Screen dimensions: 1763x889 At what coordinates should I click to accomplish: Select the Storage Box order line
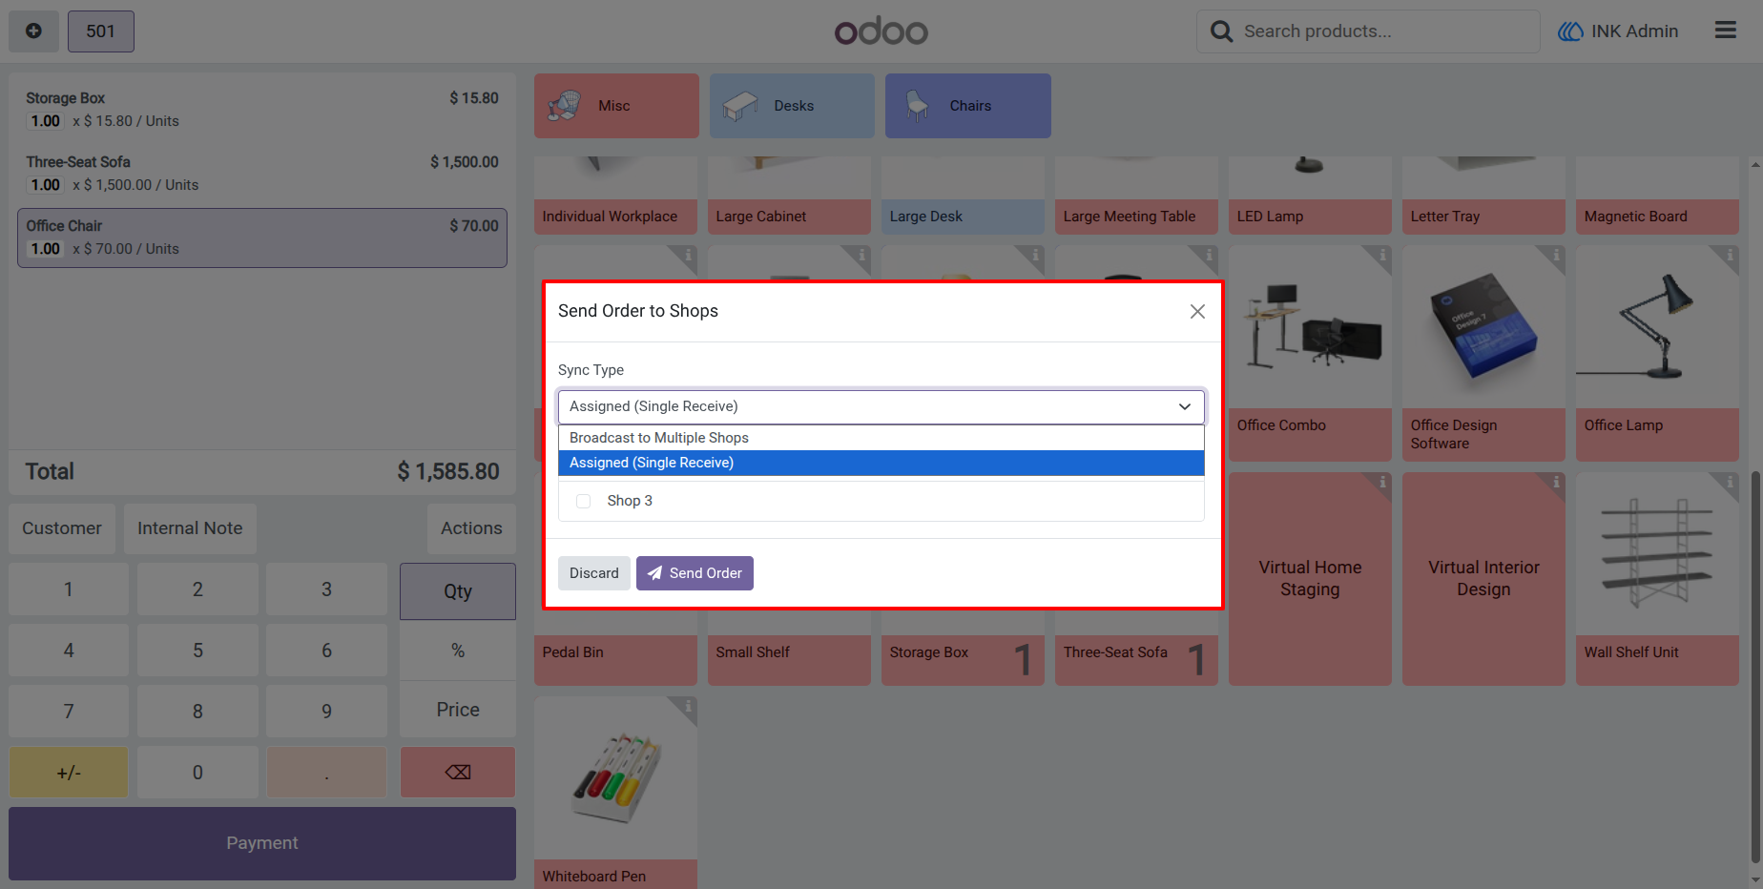(262, 110)
